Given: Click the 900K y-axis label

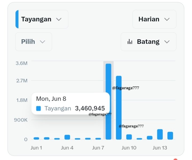Looking at the screenshot, I should pyautogui.click(x=21, y=120).
